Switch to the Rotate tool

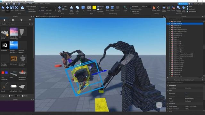(17, 8)
